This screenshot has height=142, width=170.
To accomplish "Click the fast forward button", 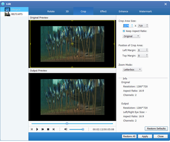I will click(43, 129).
